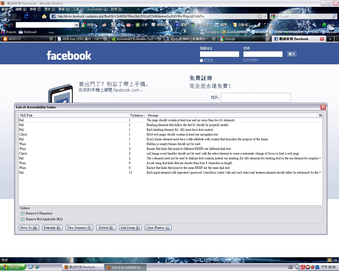Open the 檔案 (F) menu

[x=7, y=9]
